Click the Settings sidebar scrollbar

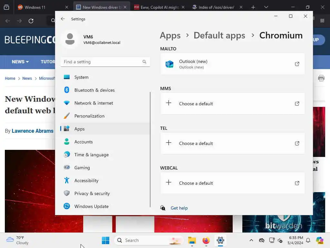click(150, 149)
